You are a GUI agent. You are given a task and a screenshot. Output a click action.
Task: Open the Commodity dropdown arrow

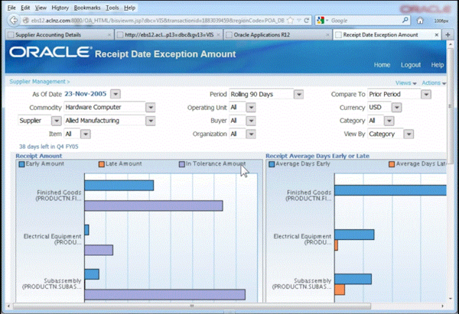pos(150,107)
